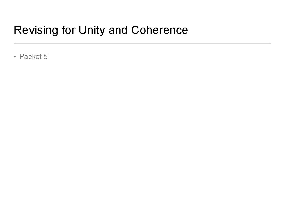Image resolution: width=285 pixels, height=214 pixels.
Task: Place cursor at end of "Coherence"
Action: coord(188,30)
